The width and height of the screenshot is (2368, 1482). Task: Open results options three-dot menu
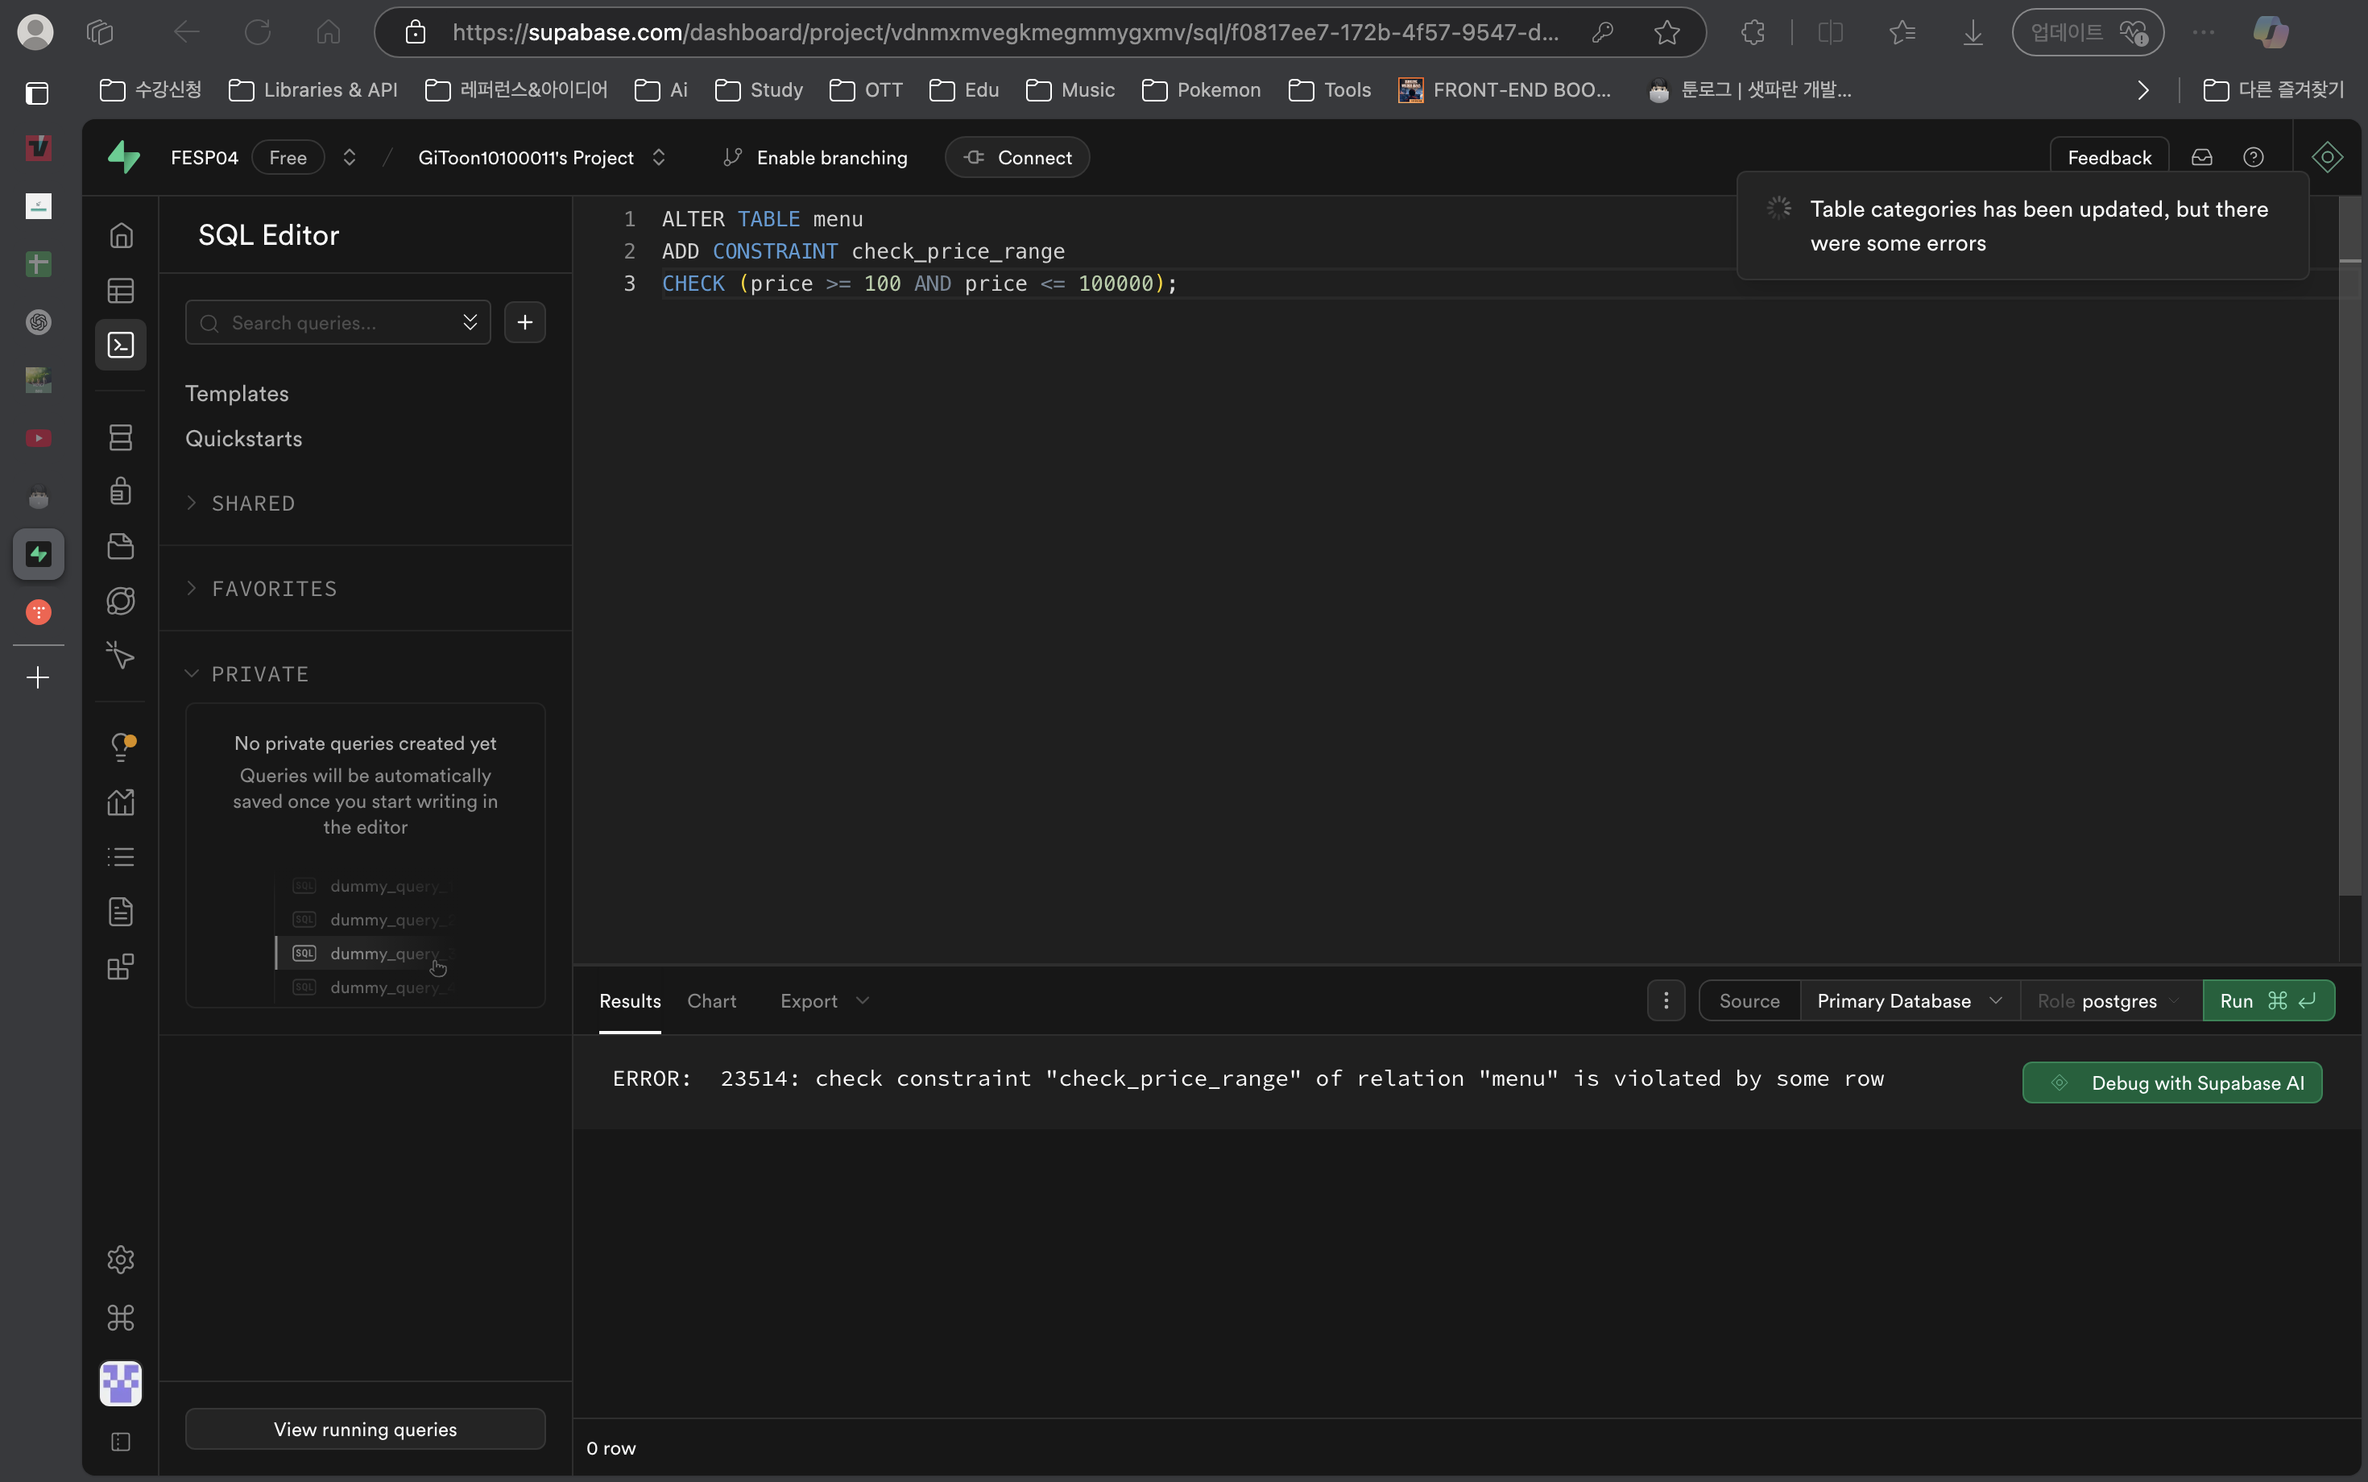(x=1666, y=1000)
